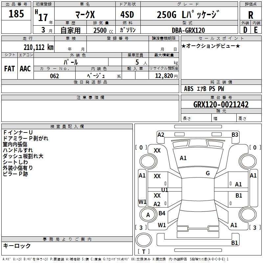Click the equipment list ABS エアB PS PW
This screenshot has width=263, height=263.
point(204,89)
